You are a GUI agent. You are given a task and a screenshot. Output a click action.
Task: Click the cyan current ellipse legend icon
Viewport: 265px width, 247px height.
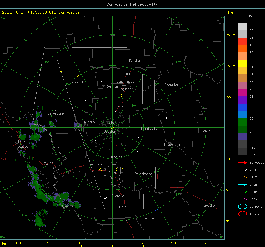coord(243,206)
